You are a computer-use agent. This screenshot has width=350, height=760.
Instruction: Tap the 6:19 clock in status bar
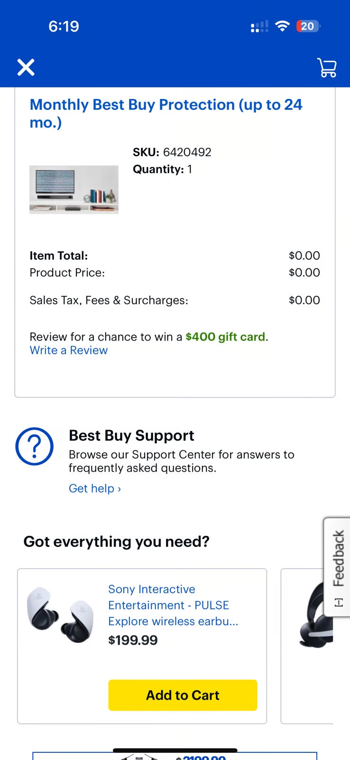coord(64,27)
